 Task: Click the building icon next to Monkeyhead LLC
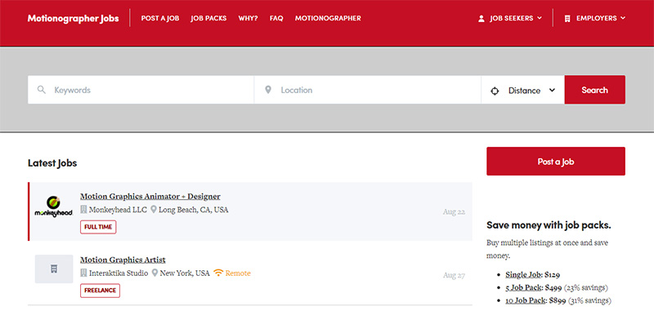[x=83, y=210]
